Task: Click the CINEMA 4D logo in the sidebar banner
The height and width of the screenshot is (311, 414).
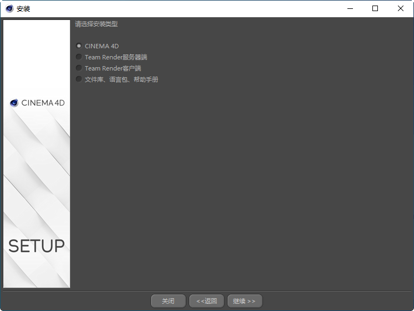Action: 37,103
